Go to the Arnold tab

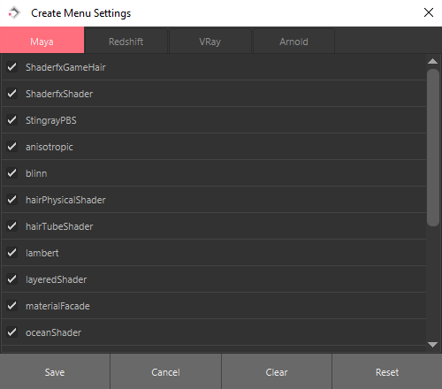click(293, 42)
